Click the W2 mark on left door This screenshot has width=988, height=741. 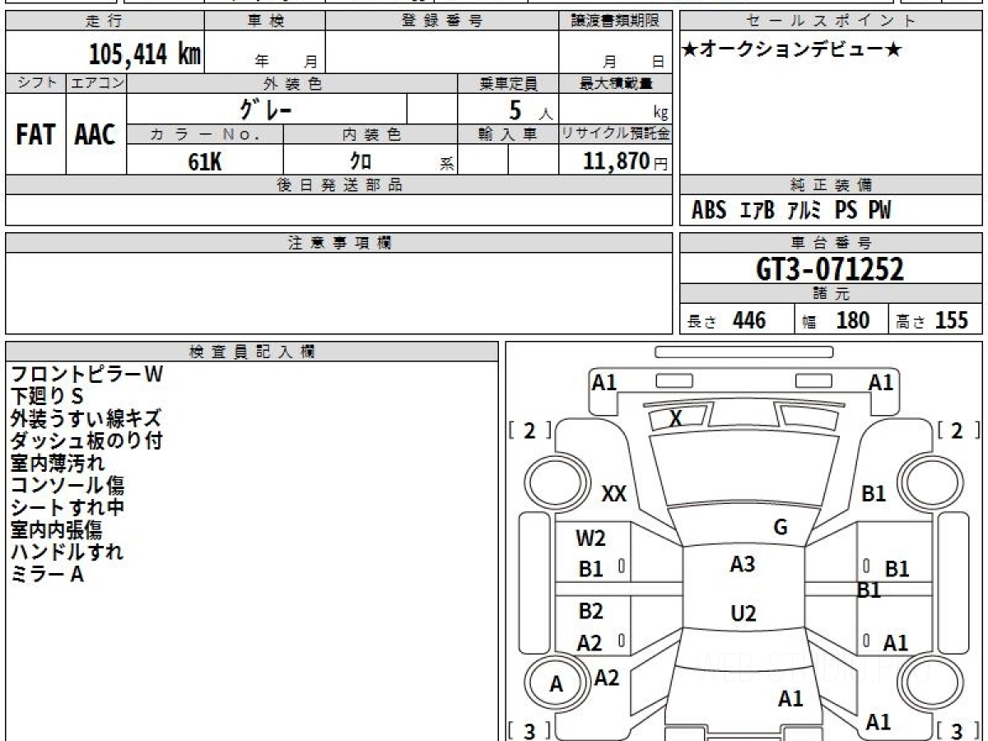click(590, 538)
